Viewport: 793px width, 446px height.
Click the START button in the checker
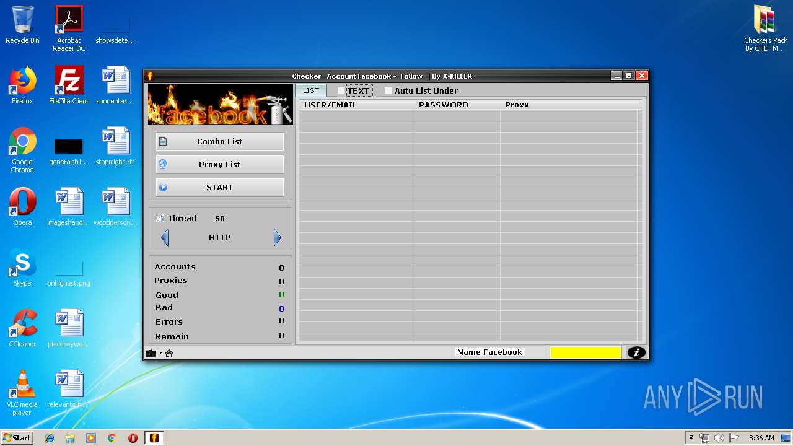coord(220,187)
